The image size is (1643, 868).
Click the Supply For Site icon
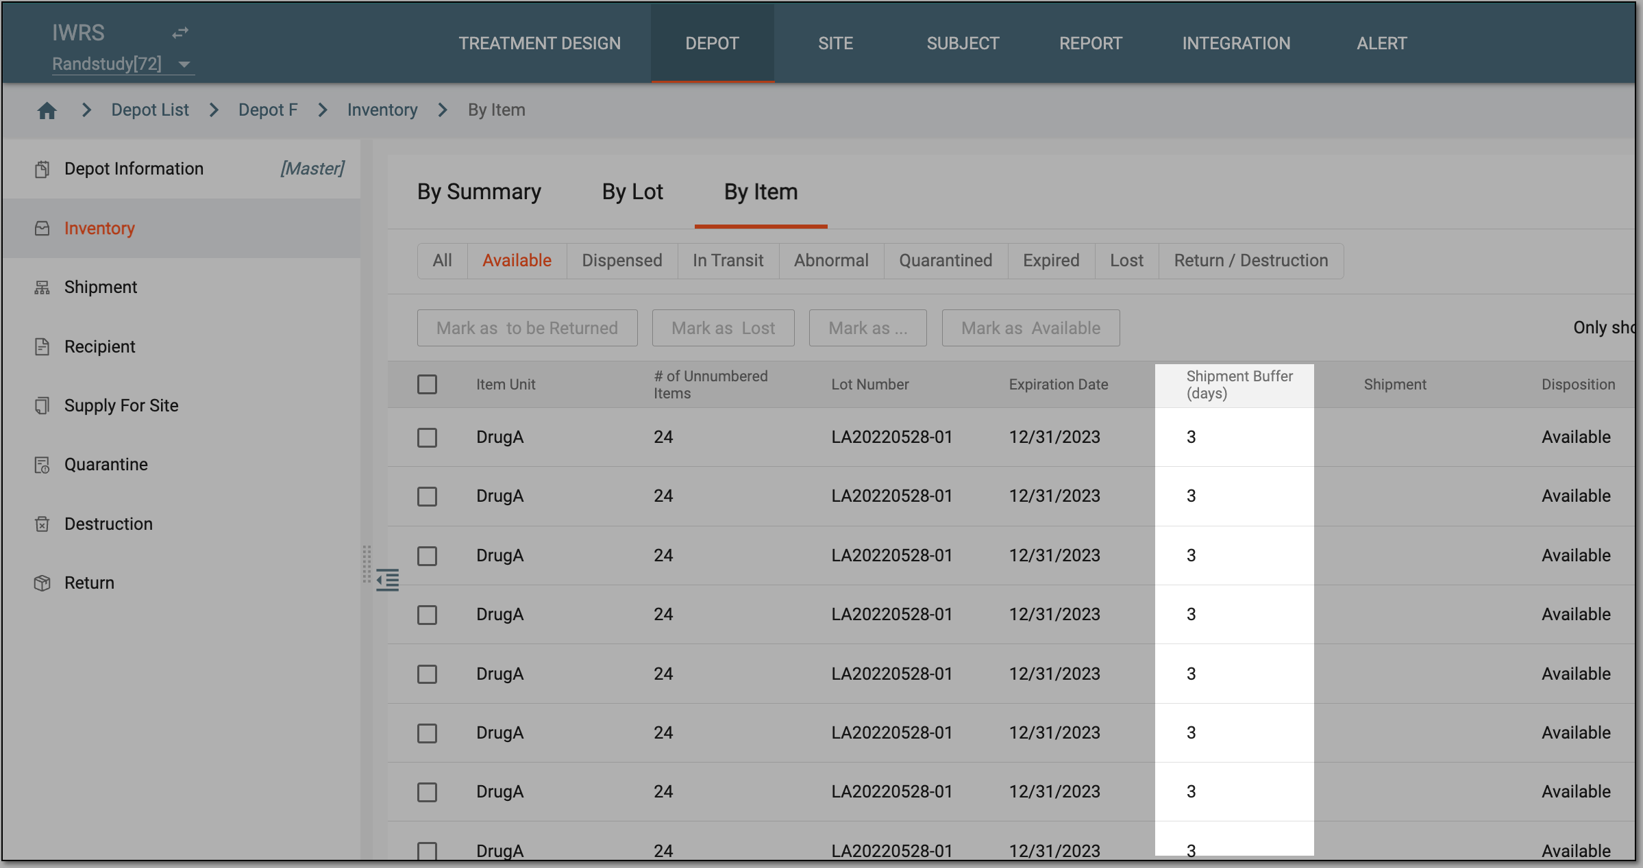tap(42, 406)
